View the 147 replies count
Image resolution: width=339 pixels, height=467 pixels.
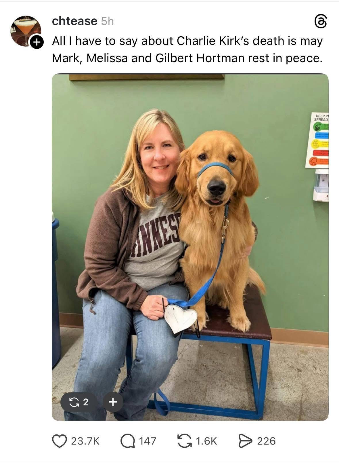(148, 441)
